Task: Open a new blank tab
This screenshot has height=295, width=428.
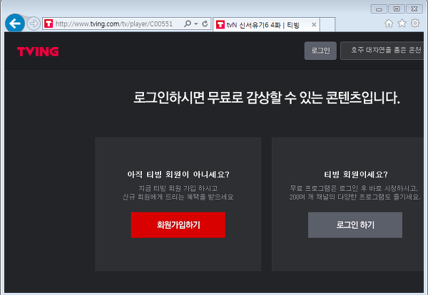Action: (x=327, y=25)
